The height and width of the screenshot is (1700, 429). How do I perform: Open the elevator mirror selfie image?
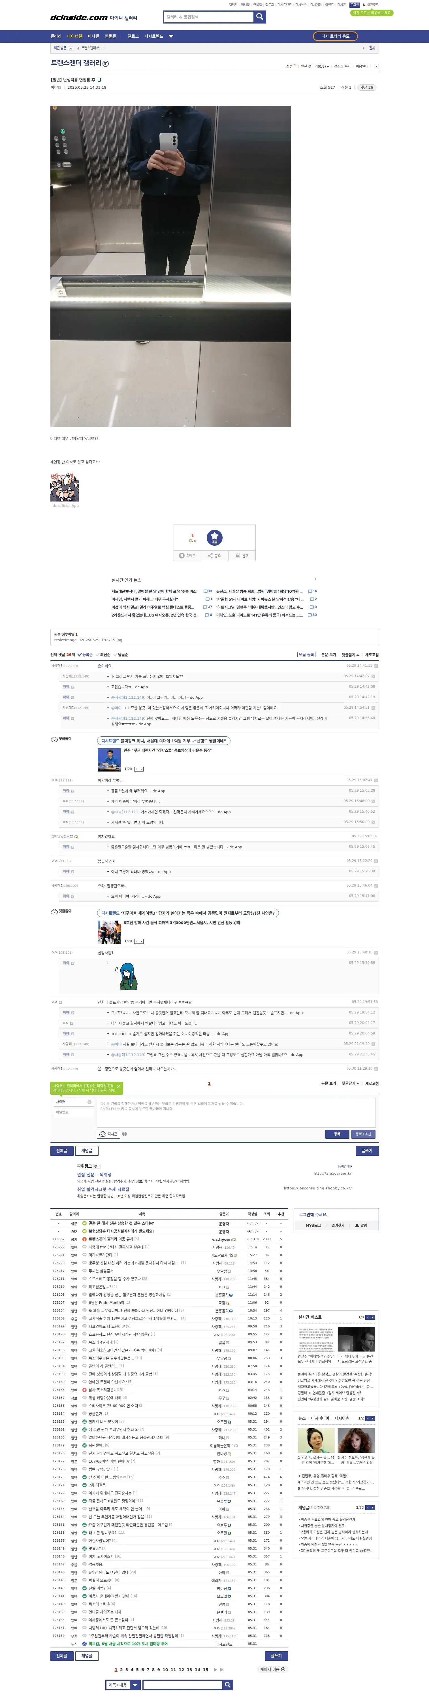click(x=170, y=266)
